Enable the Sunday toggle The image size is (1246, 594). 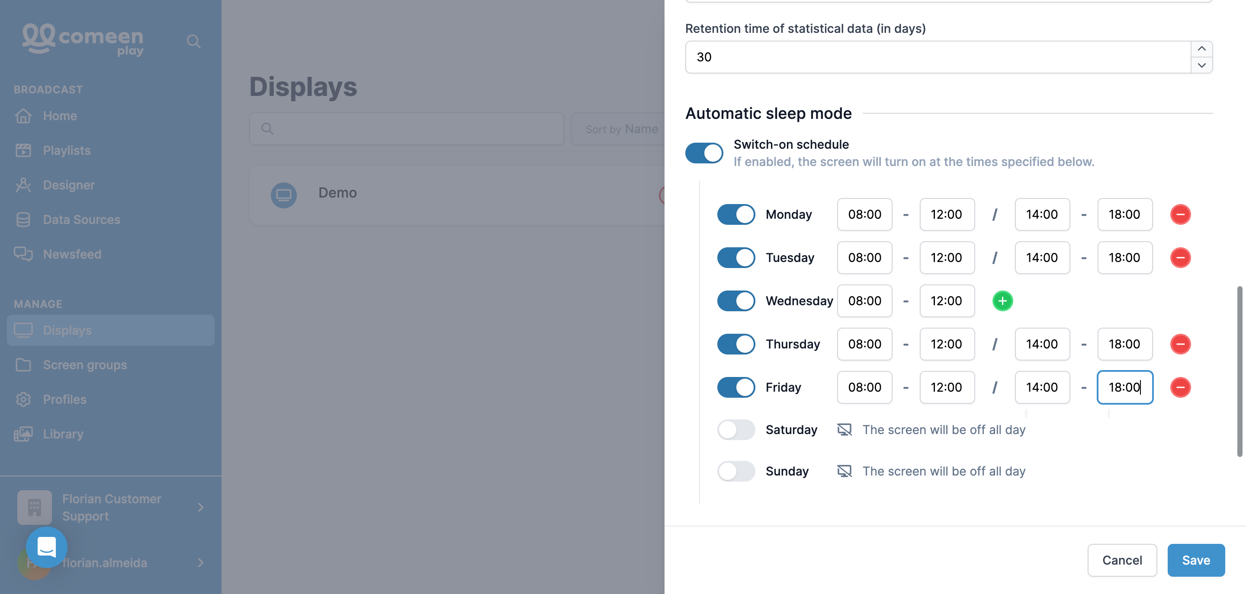coord(735,471)
